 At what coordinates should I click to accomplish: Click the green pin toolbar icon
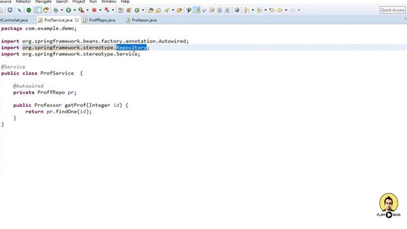189,10
